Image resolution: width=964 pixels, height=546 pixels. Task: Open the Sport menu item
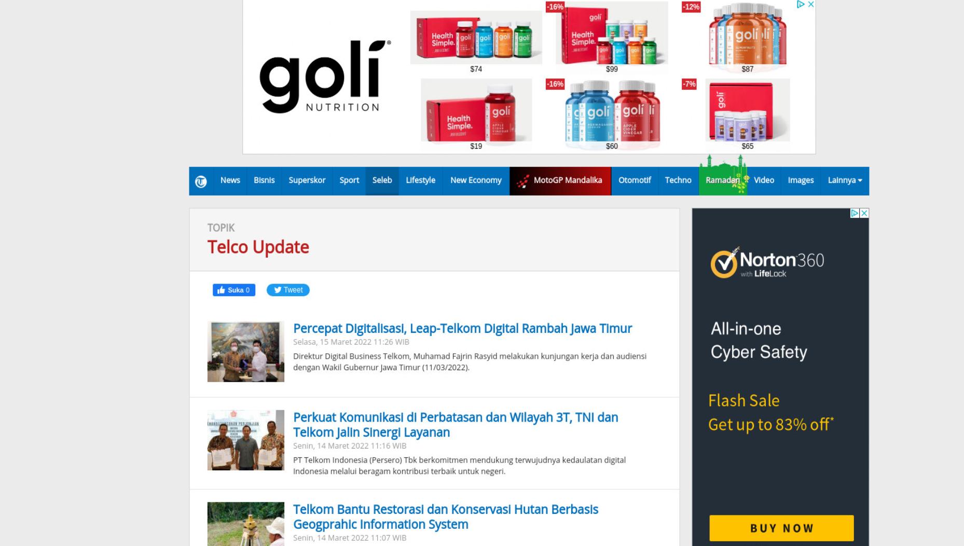tap(349, 180)
